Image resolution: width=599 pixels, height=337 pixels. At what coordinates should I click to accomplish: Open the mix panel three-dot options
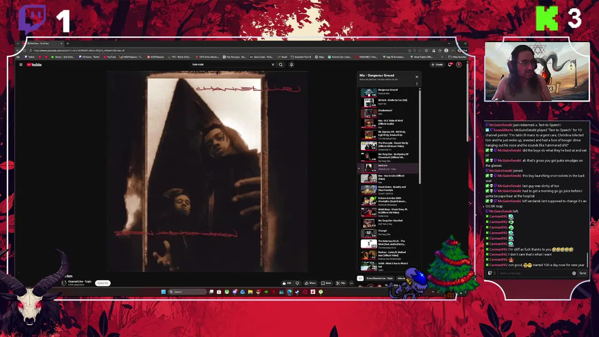[x=416, y=84]
